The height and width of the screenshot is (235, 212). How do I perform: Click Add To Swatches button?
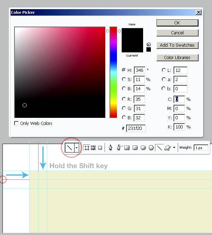point(177,45)
